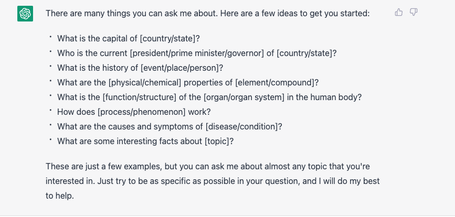Click the [element/compound] placeholder text

(x=274, y=83)
